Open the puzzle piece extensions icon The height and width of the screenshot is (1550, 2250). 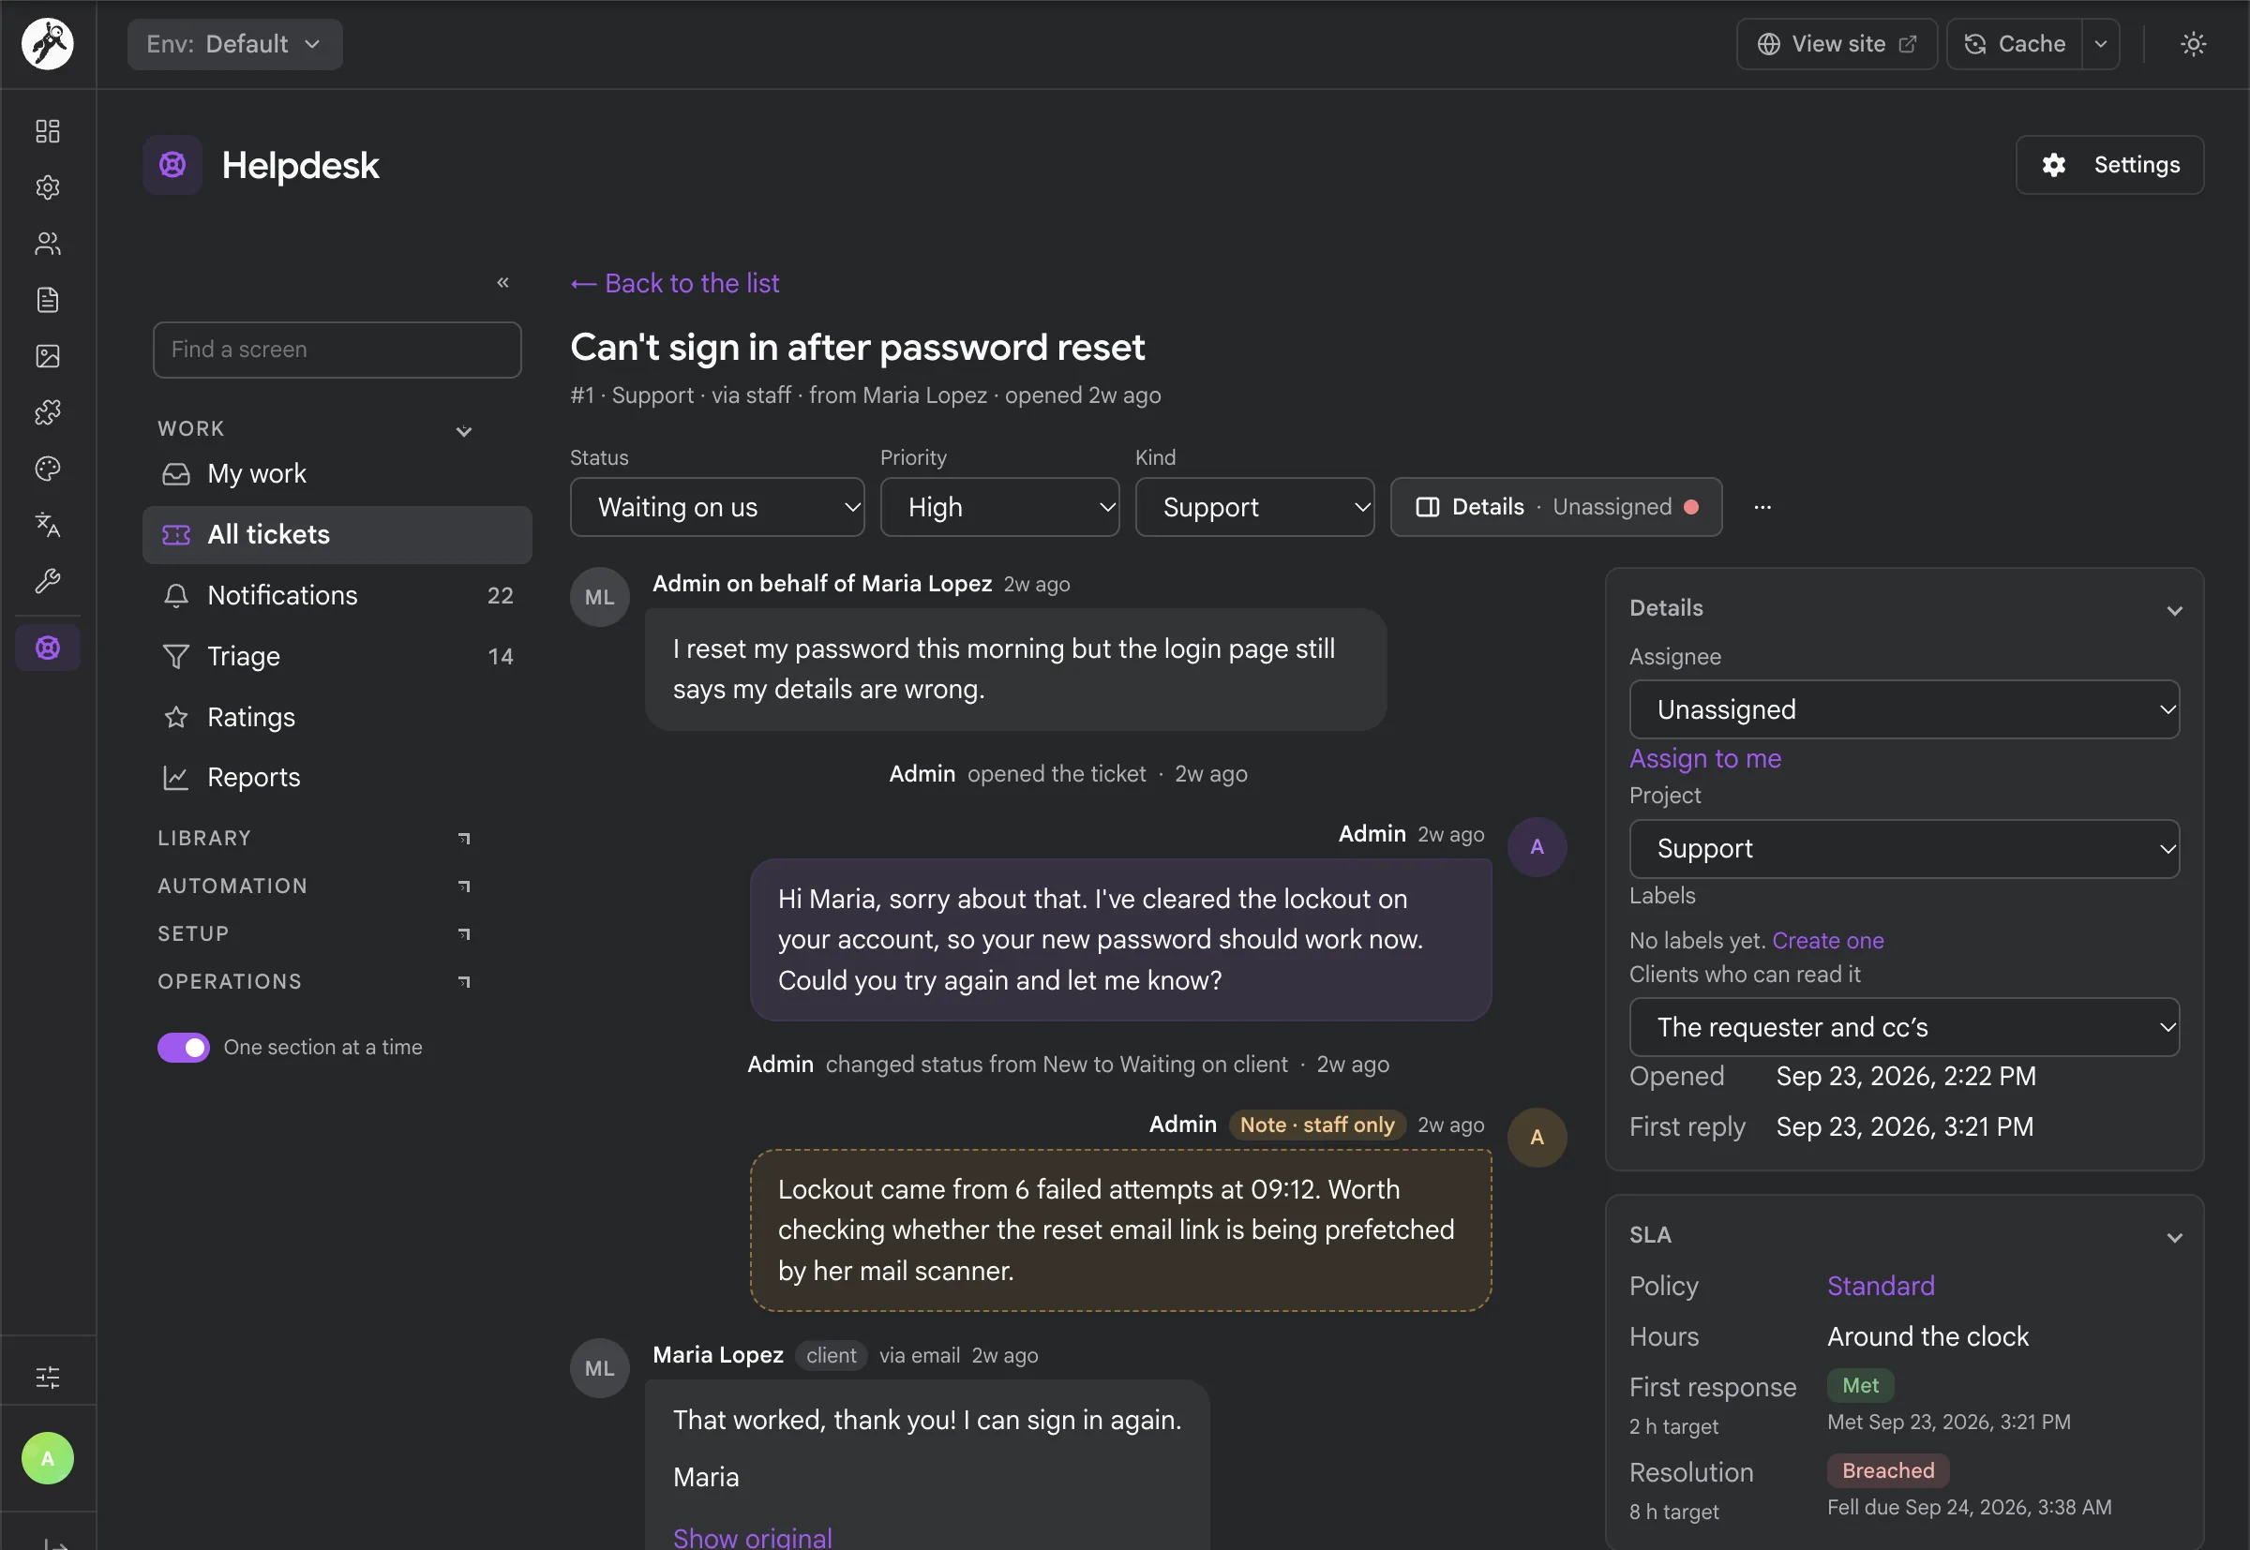48,412
